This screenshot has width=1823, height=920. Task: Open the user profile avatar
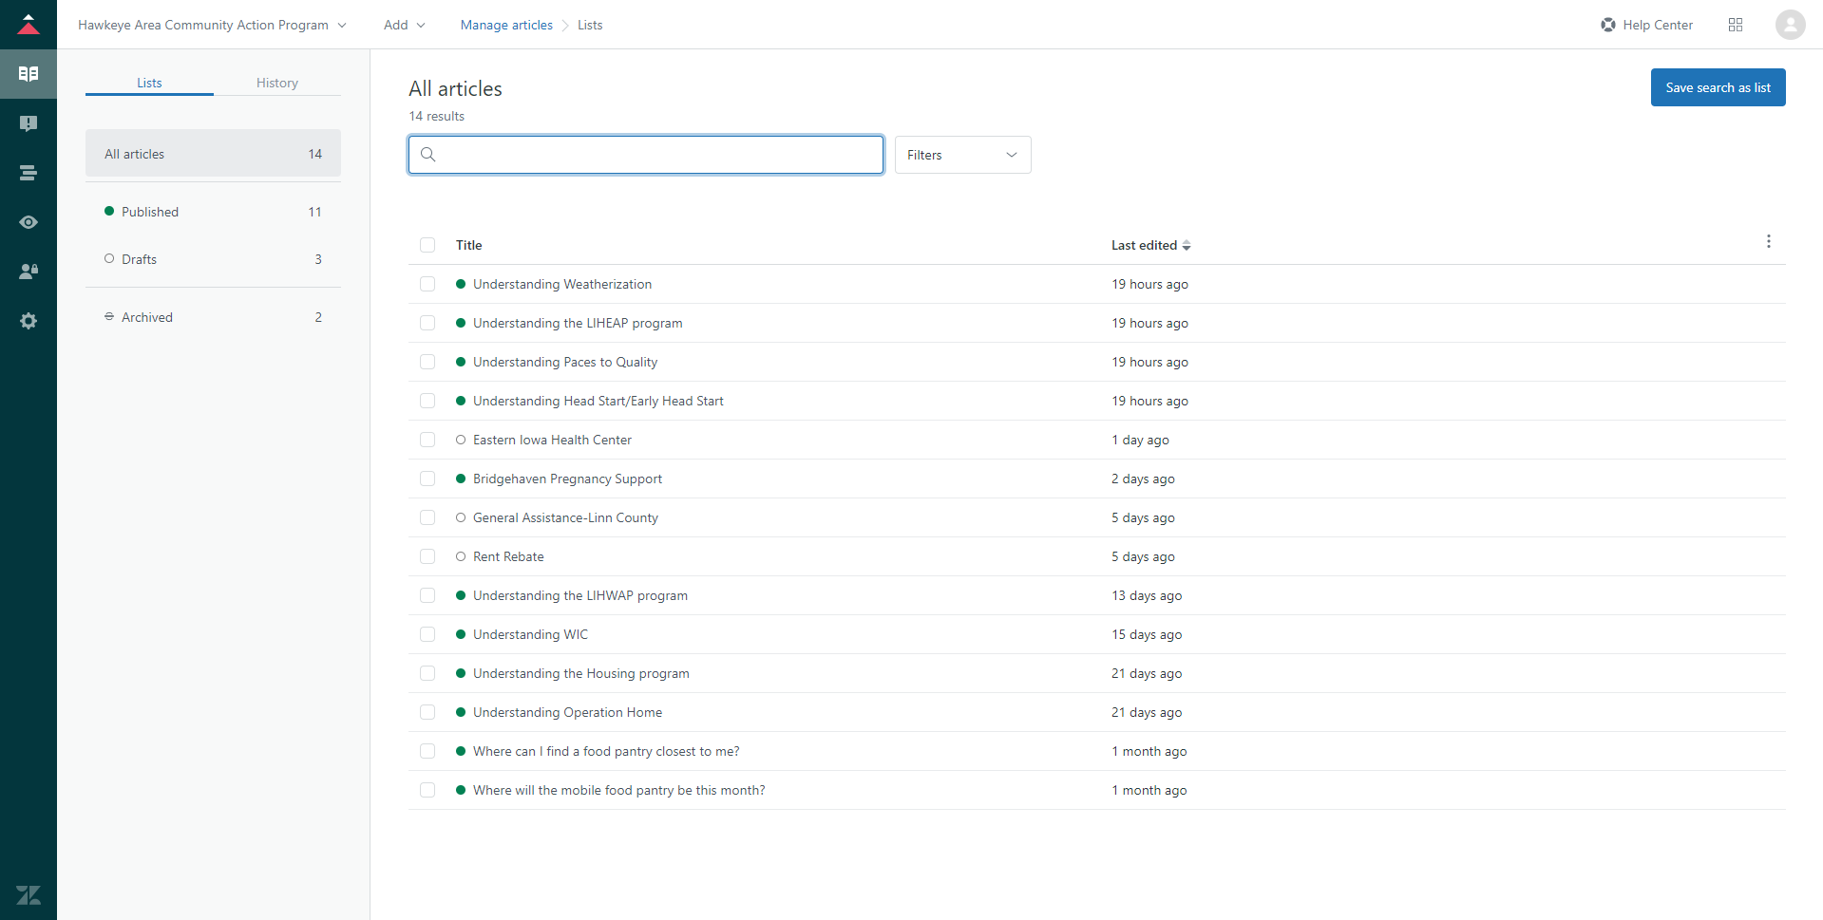[x=1790, y=25]
